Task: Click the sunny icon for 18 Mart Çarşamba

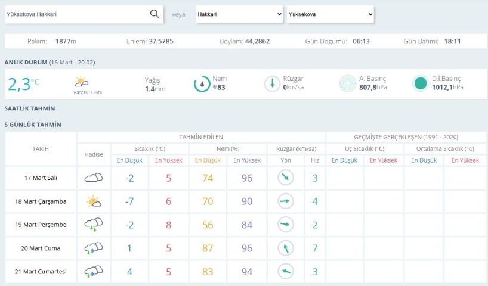Action: click(x=94, y=201)
